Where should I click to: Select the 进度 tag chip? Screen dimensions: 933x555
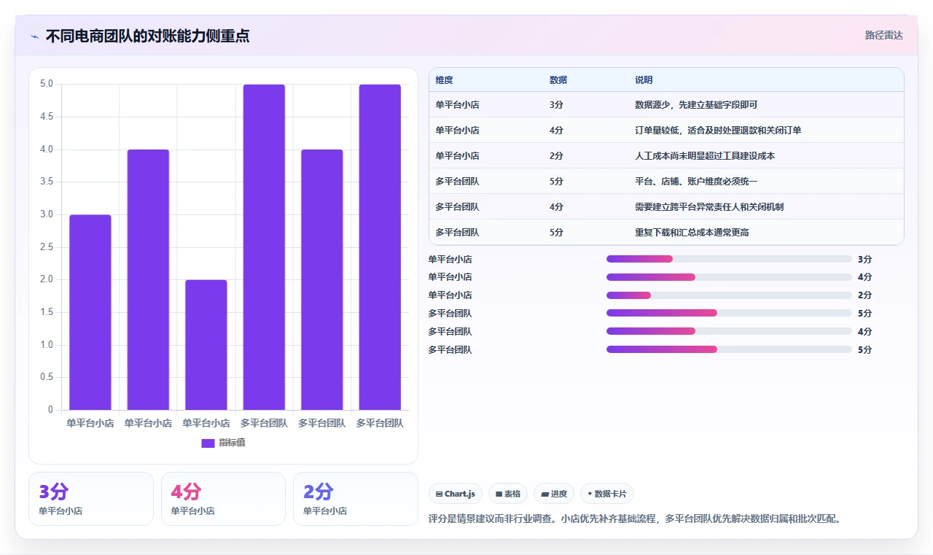point(554,494)
